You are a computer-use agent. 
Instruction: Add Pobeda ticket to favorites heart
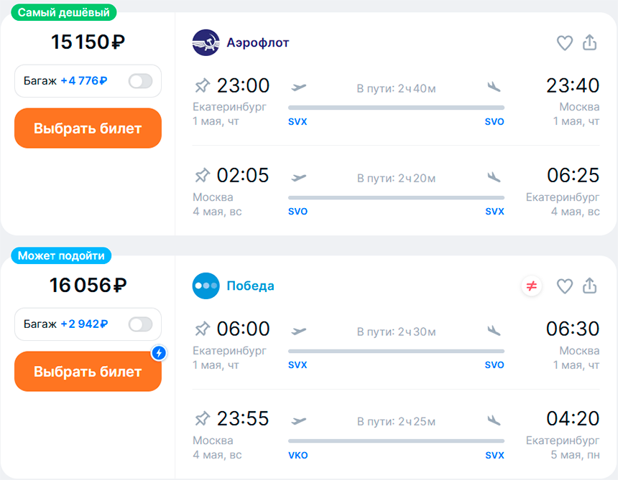click(564, 286)
